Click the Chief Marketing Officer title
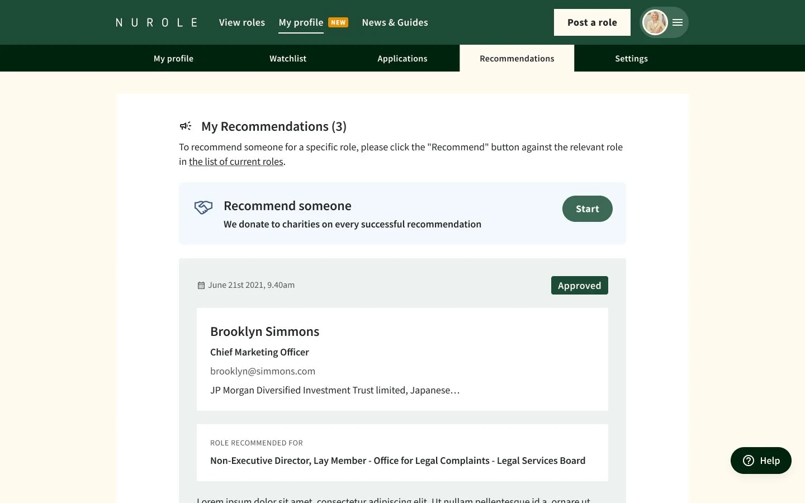This screenshot has width=805, height=503. pos(259,352)
